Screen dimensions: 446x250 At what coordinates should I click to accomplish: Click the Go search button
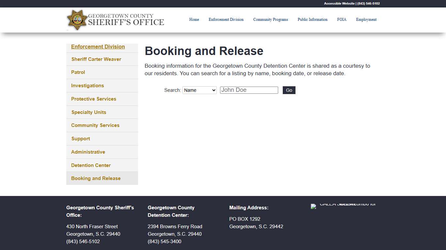[289, 90]
